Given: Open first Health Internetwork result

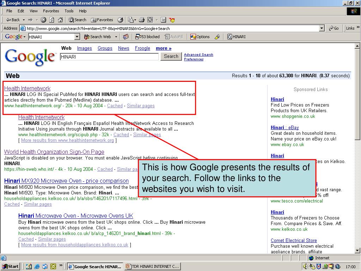Looking at the screenshot, I should pyautogui.click(x=27, y=88).
